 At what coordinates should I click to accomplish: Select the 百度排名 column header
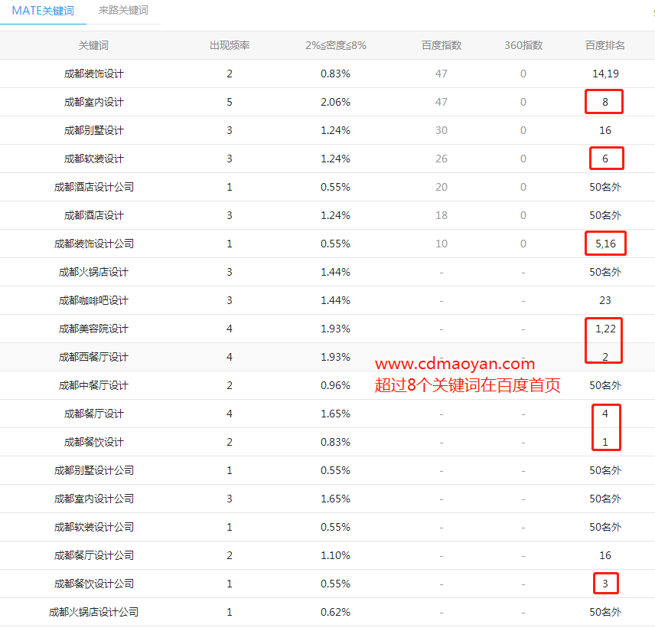click(604, 45)
